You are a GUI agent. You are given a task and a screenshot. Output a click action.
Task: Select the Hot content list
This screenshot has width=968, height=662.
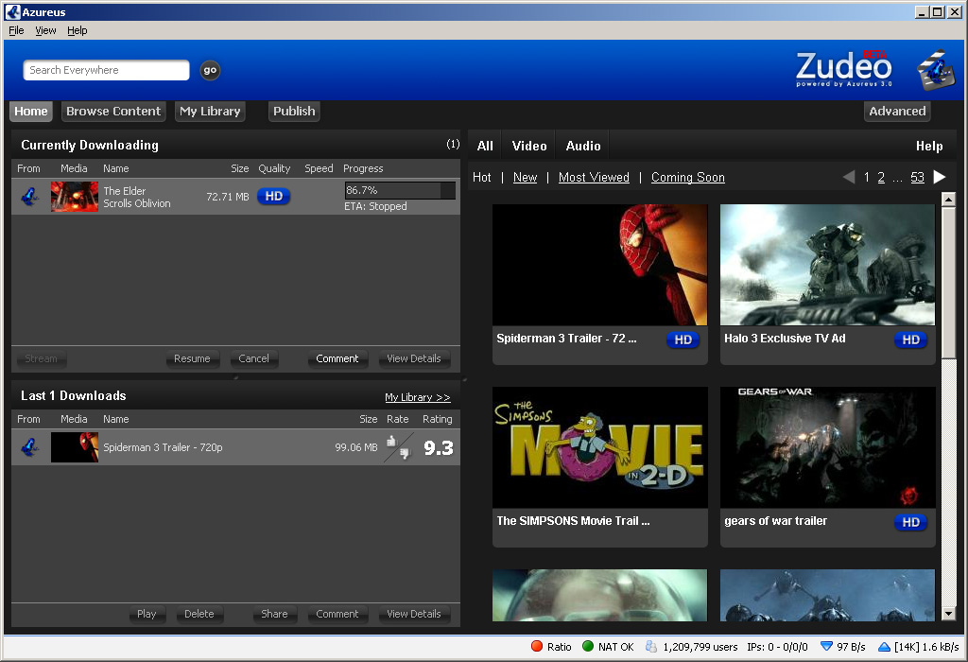(x=481, y=177)
